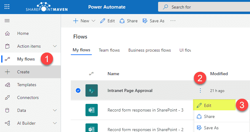Click Share in the command bar

pyautogui.click(x=128, y=21)
